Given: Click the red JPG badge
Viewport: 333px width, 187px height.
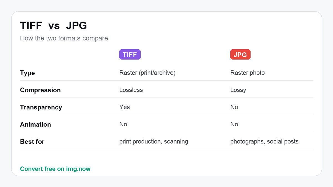Looking at the screenshot, I should coord(240,55).
